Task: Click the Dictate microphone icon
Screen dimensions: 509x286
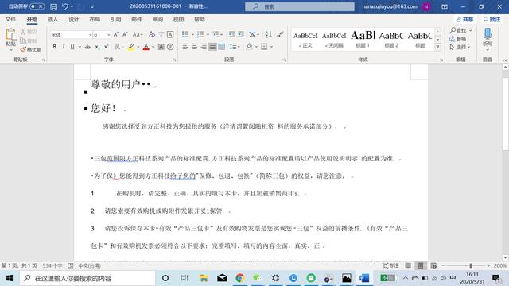Action: [x=488, y=33]
